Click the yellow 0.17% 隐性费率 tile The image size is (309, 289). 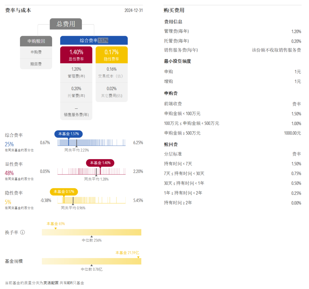tap(112, 55)
